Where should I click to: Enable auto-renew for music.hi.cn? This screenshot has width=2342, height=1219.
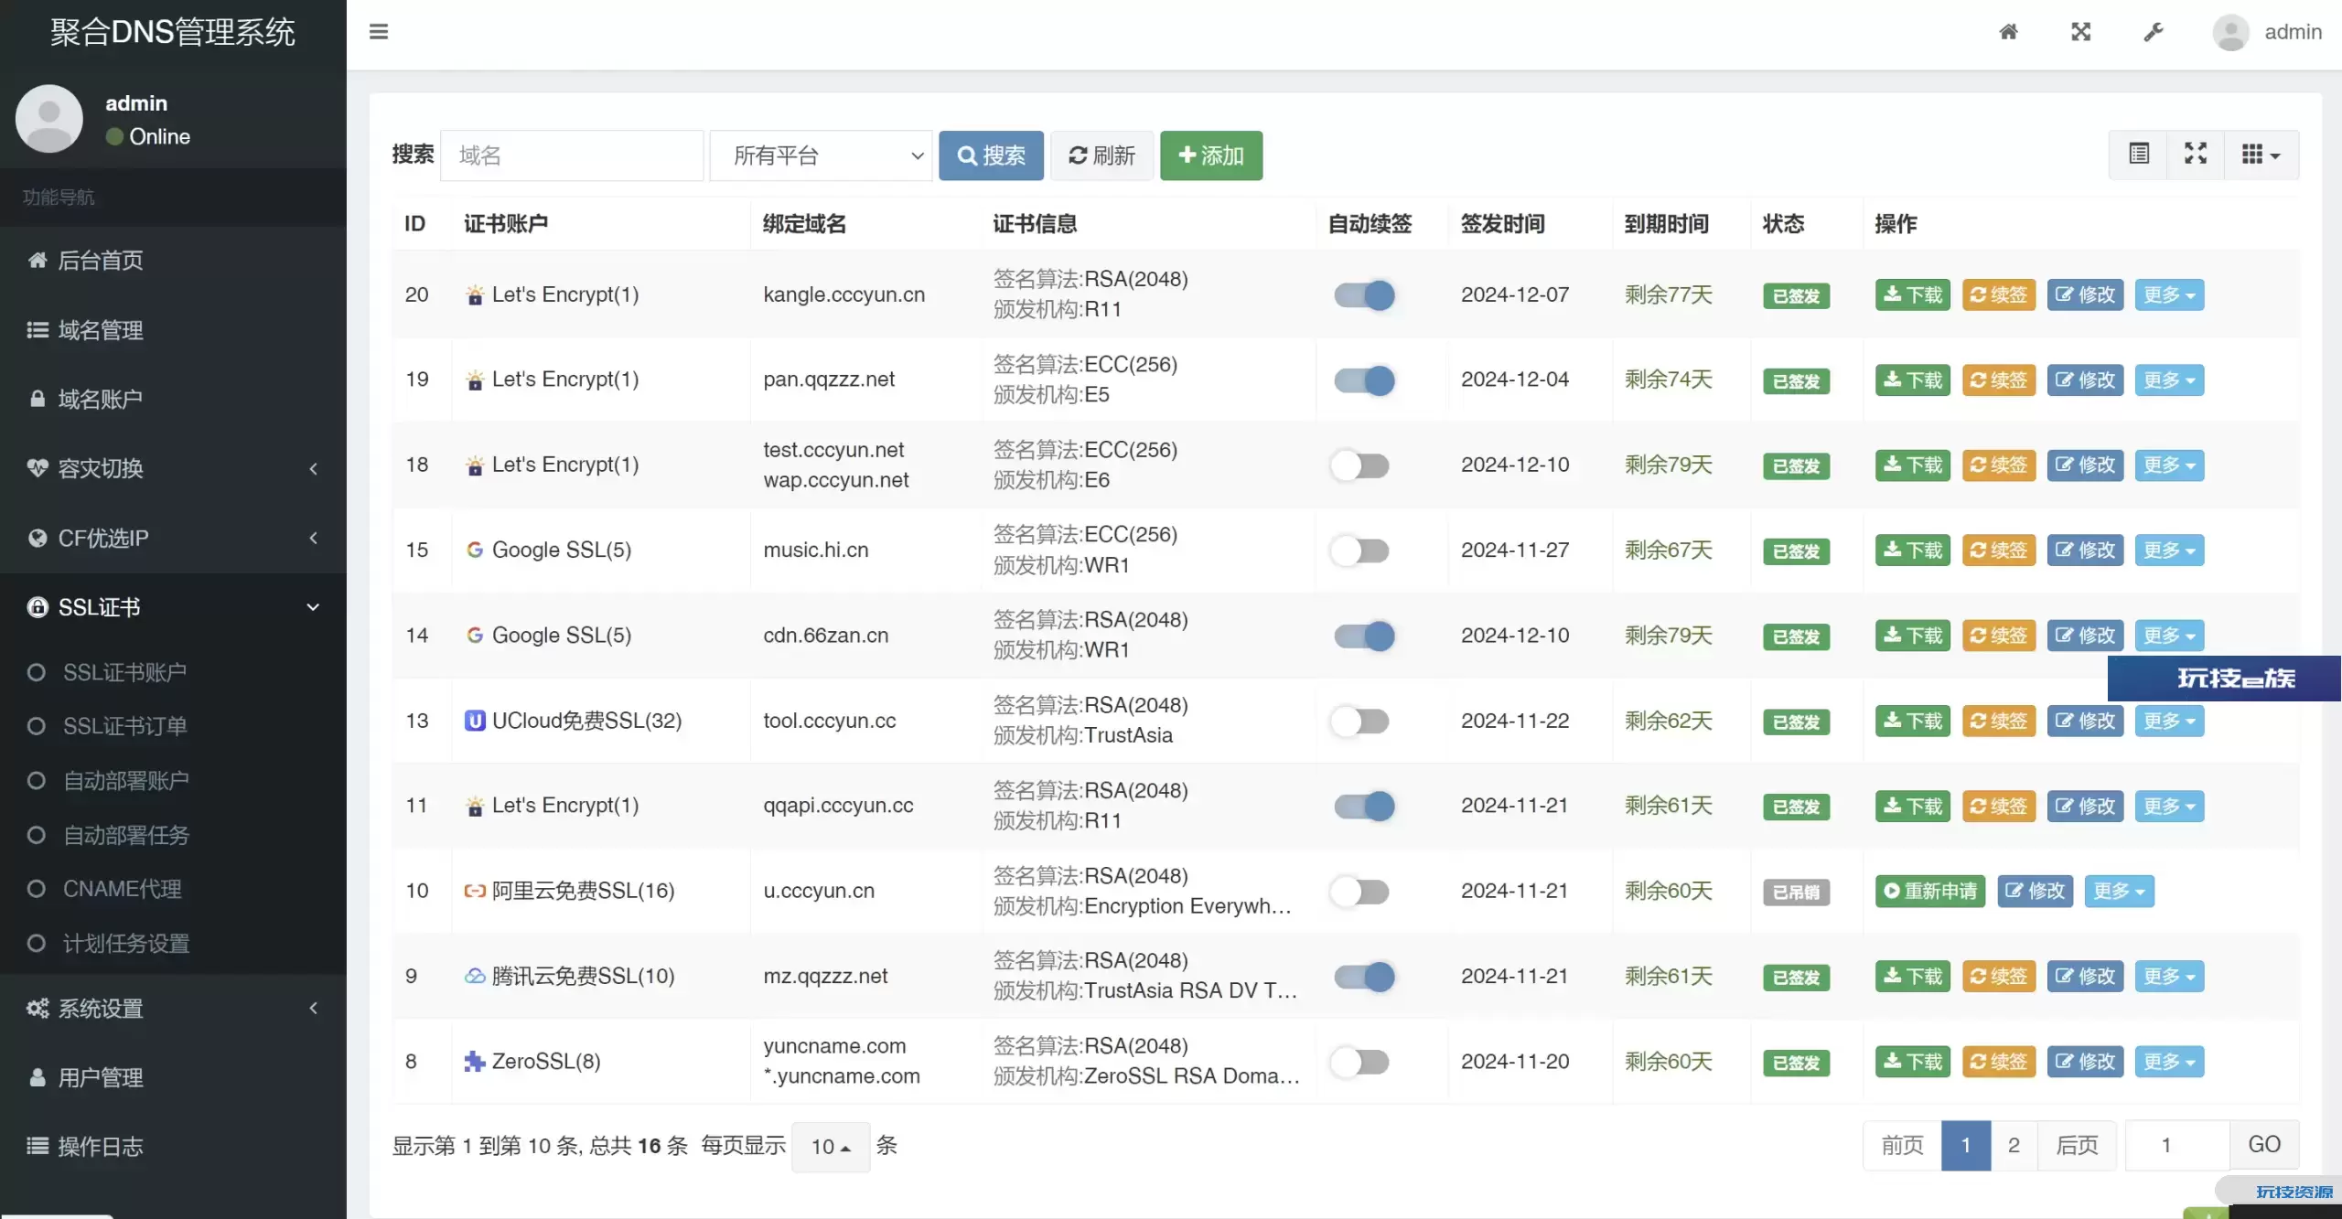[1359, 551]
